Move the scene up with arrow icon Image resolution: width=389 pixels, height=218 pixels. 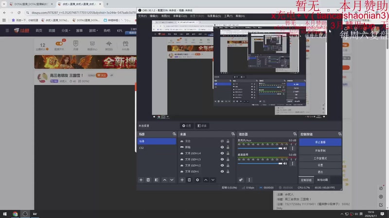tap(165, 180)
